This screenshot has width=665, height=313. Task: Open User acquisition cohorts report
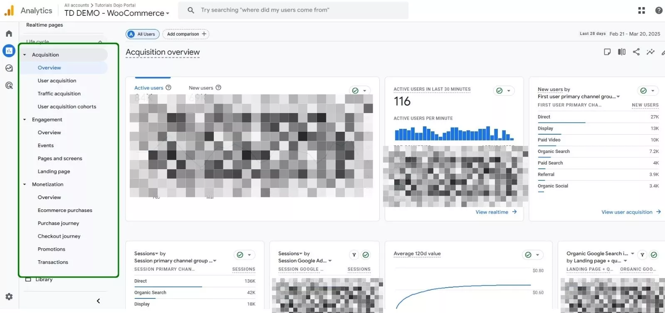click(67, 106)
